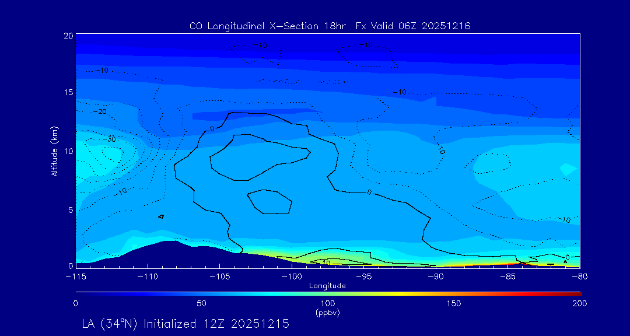
Task: Click the color scale label '200'
Action: (x=580, y=303)
